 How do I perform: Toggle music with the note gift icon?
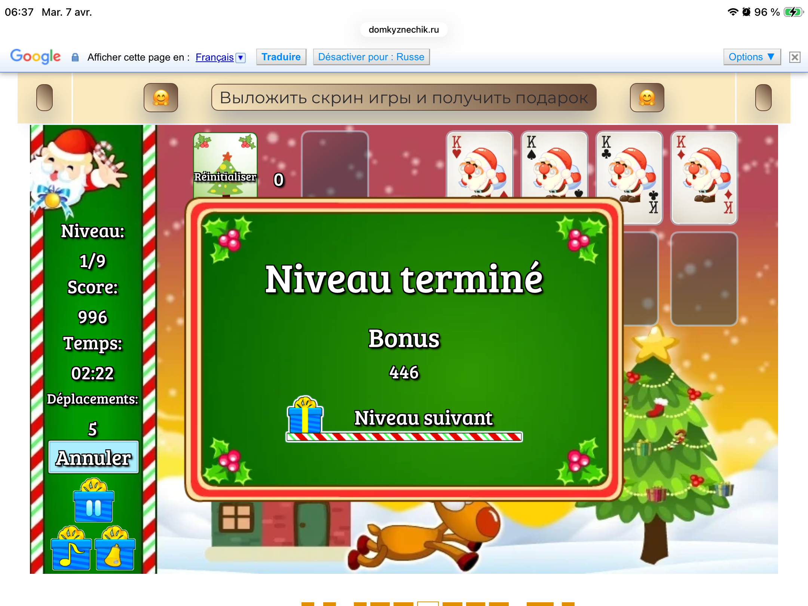[x=71, y=550]
